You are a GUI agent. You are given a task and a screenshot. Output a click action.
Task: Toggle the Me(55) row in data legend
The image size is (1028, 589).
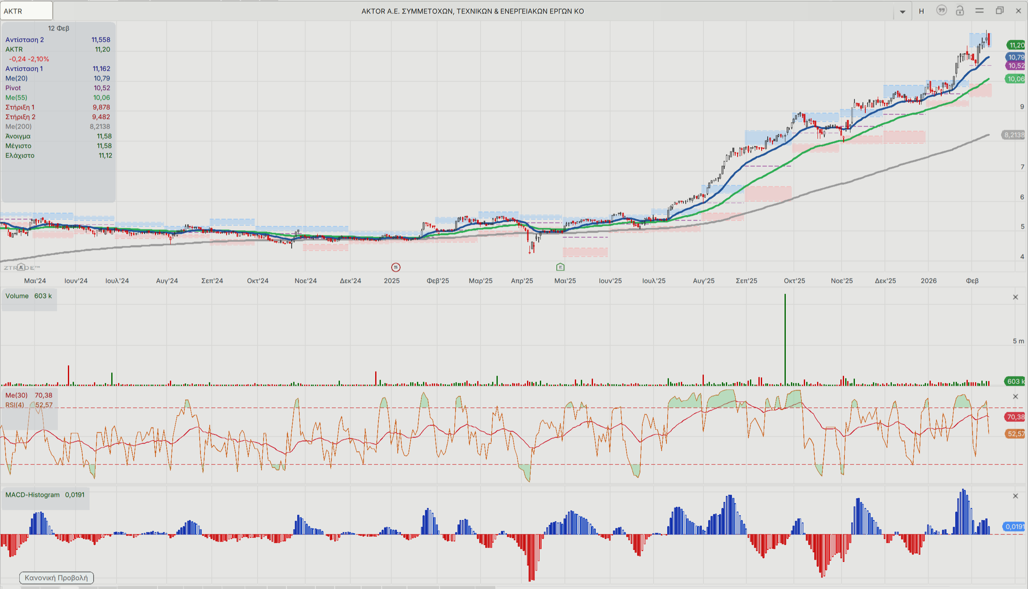[x=16, y=98]
